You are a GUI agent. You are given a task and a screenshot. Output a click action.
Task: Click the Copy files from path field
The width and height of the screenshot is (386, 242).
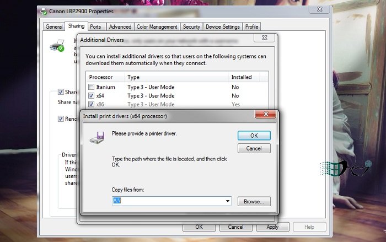(x=168, y=202)
